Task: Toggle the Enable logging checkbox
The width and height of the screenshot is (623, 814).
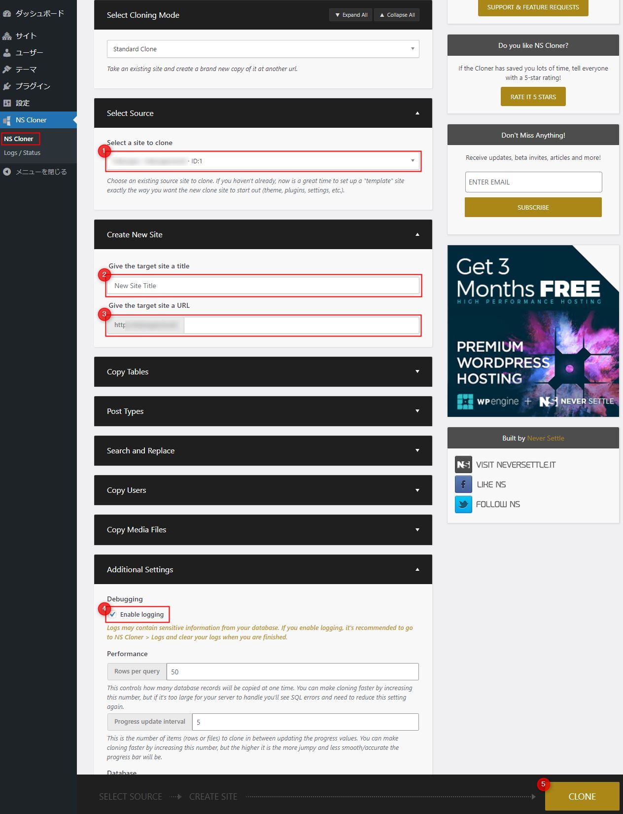Action: pyautogui.click(x=113, y=614)
